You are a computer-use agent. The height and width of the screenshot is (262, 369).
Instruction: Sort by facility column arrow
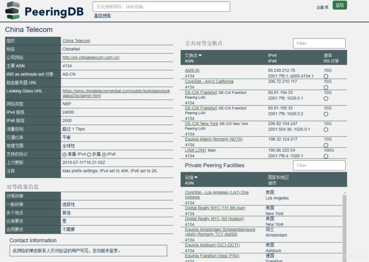pyautogui.click(x=196, y=177)
